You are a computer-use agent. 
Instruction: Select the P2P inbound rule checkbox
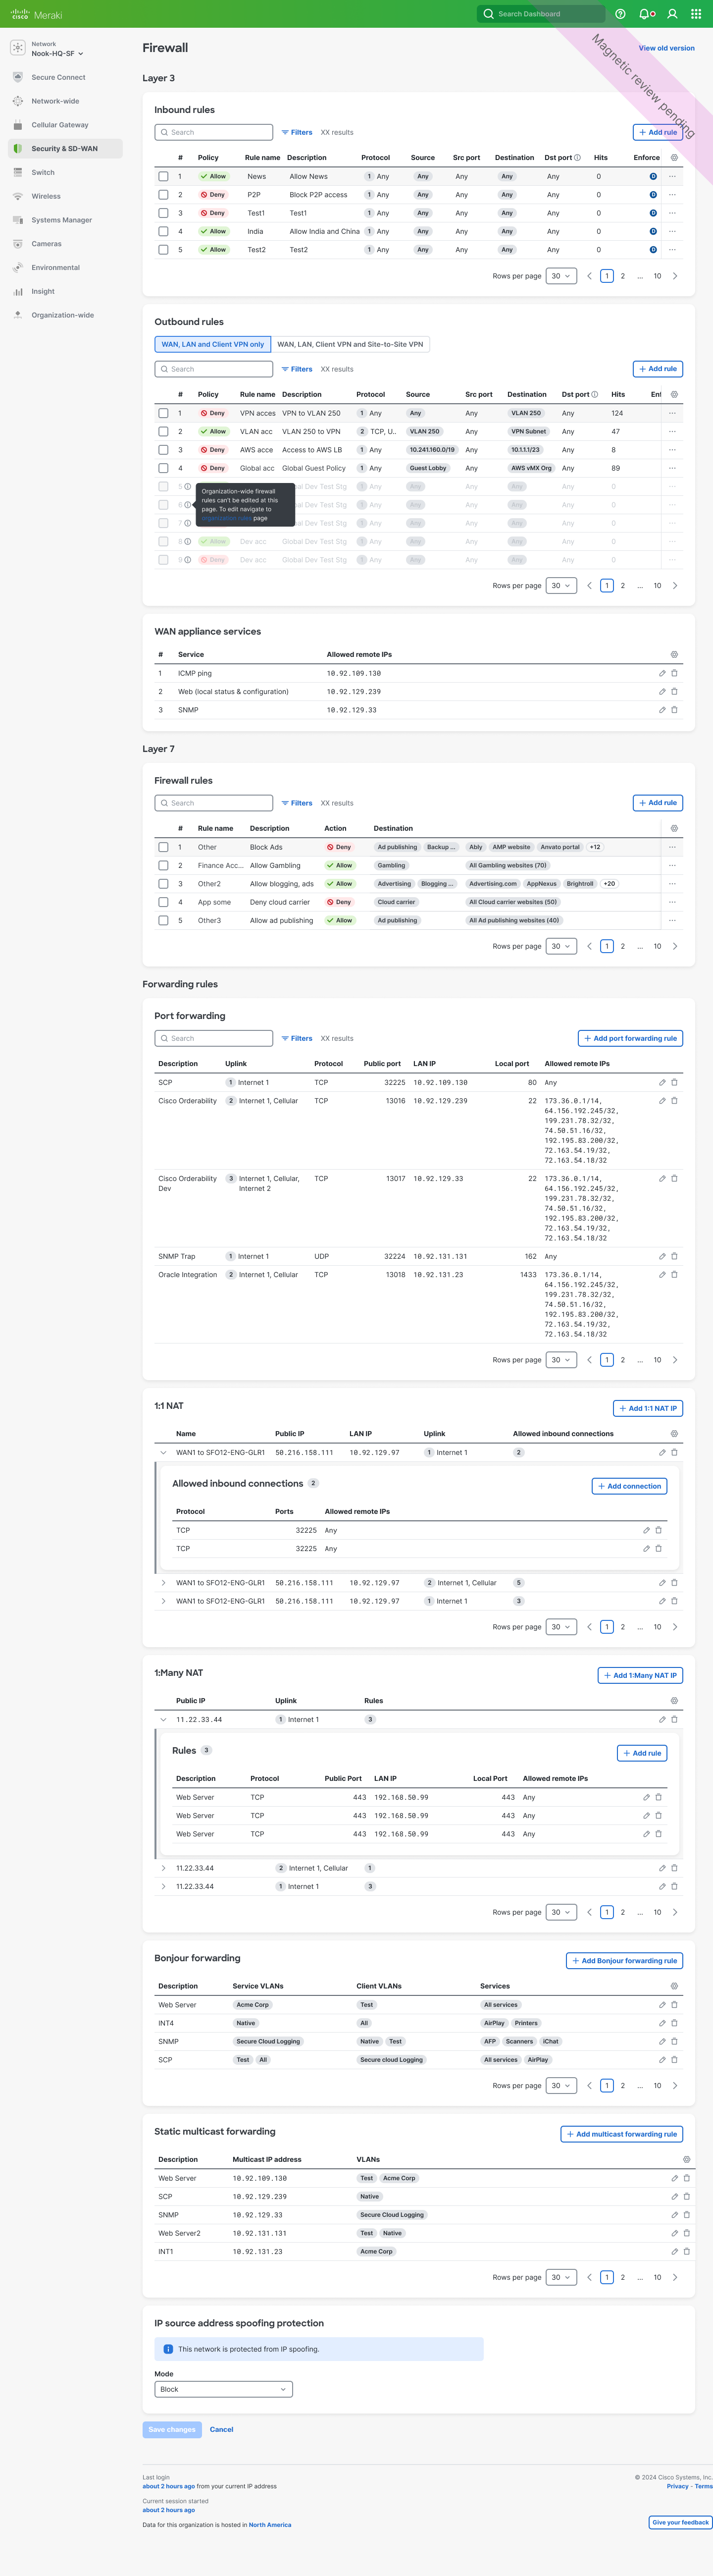pyautogui.click(x=163, y=195)
